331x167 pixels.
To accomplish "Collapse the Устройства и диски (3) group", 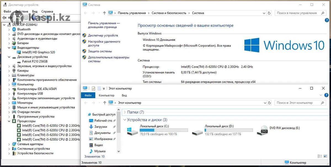I will [x=125, y=120].
